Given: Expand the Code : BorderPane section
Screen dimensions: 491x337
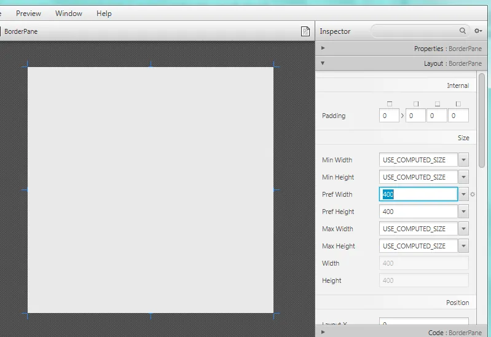Looking at the screenshot, I should pos(401,332).
